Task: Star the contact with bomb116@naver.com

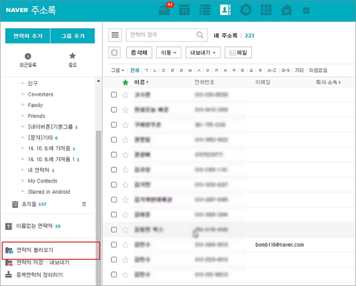Action: click(125, 245)
